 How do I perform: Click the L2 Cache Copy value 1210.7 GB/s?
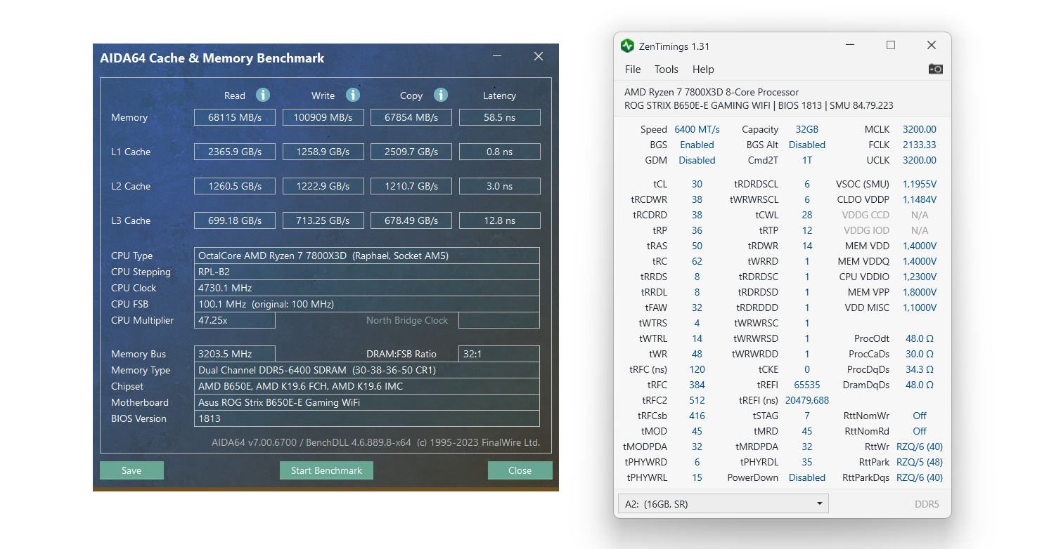tap(411, 186)
